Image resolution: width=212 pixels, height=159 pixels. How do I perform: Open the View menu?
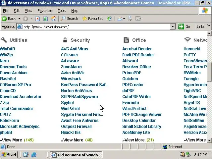click(28, 11)
